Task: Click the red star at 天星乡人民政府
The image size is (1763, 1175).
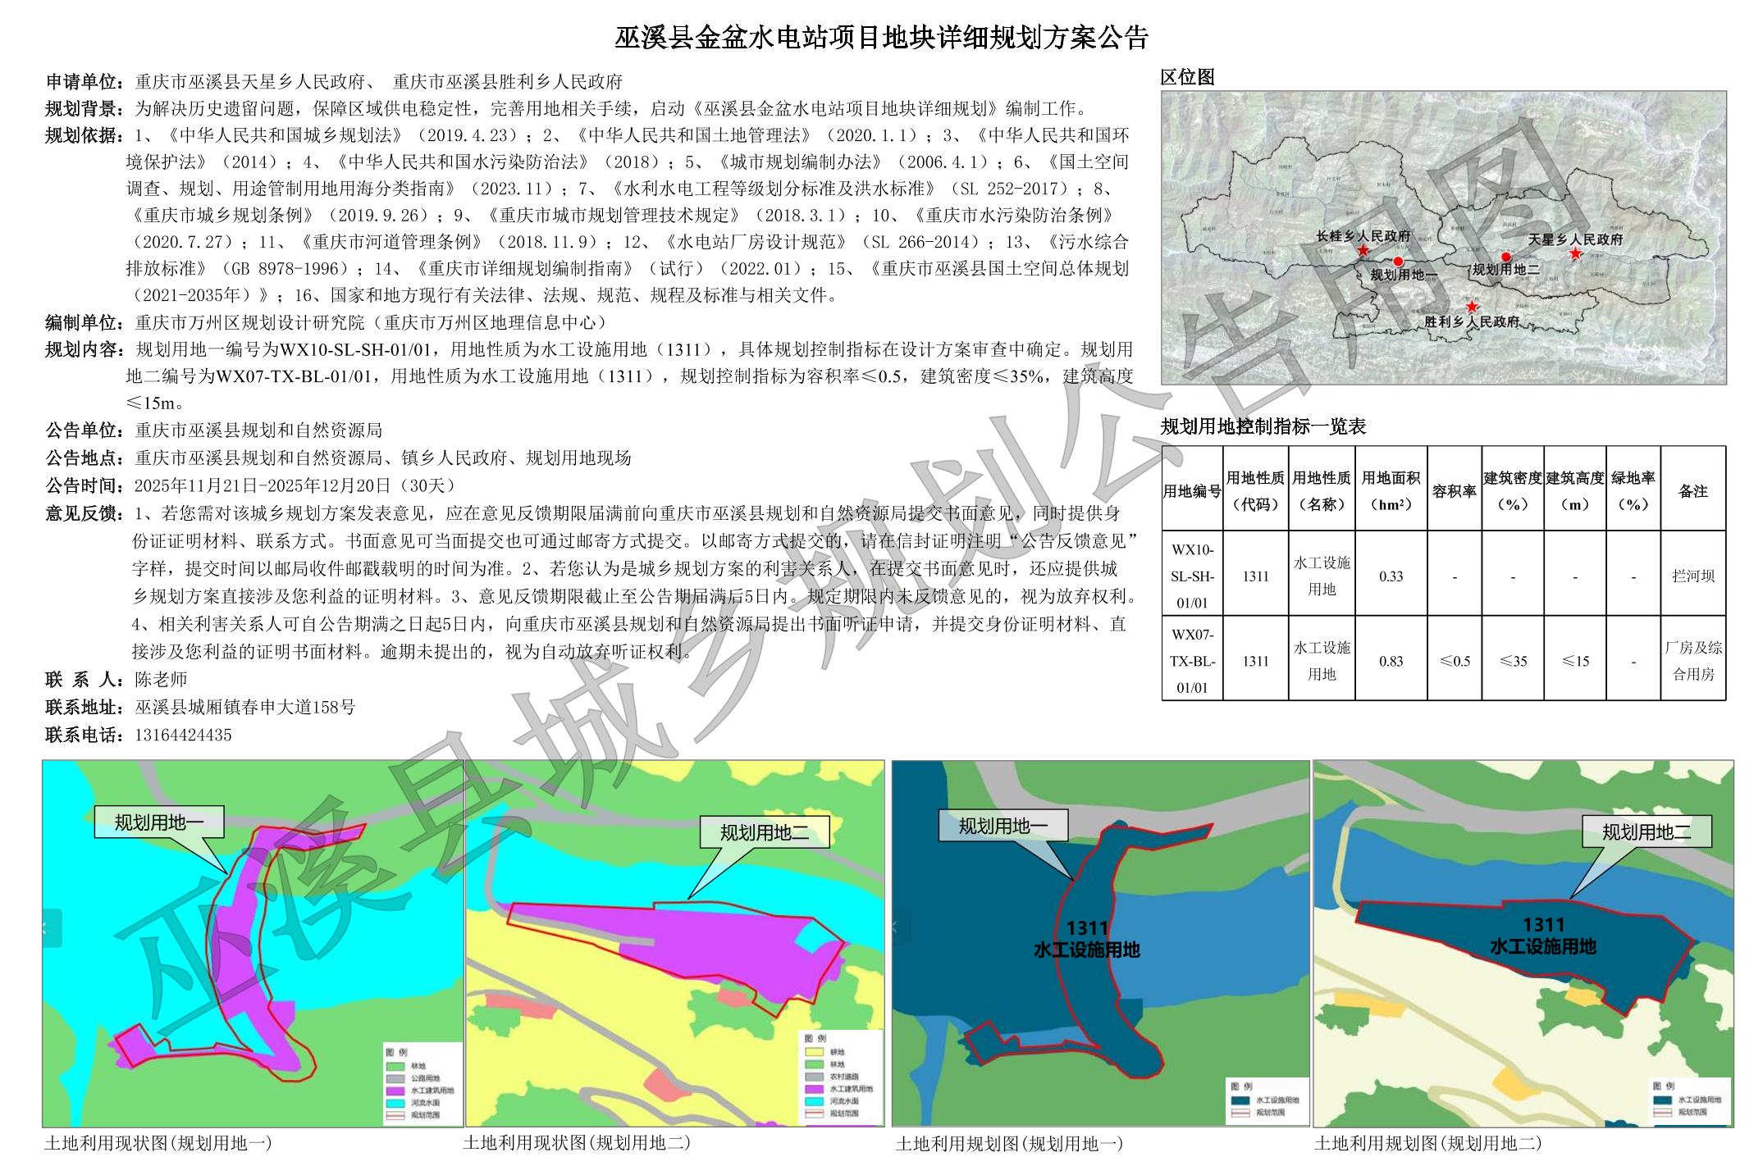Action: pyautogui.click(x=1575, y=254)
